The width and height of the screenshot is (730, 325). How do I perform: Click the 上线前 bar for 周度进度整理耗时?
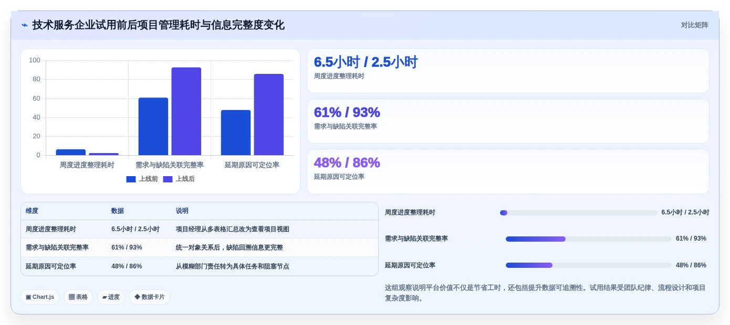(71, 152)
